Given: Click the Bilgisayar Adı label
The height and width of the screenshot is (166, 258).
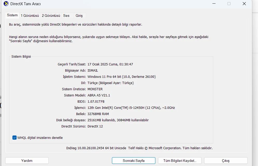Looking at the screenshot, I should (x=75, y=70).
